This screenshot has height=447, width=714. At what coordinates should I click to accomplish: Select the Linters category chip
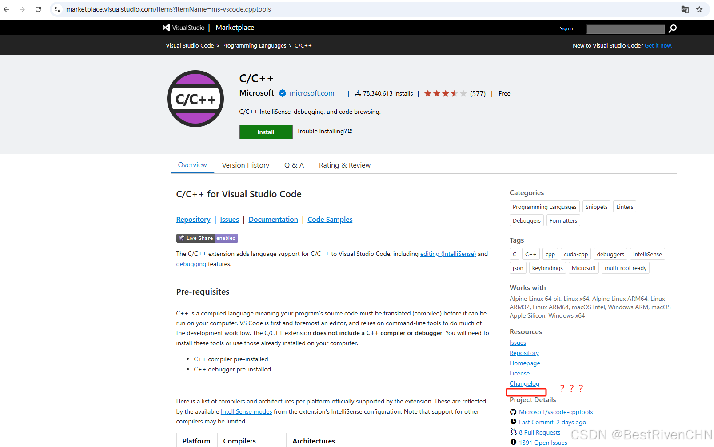[x=625, y=207]
